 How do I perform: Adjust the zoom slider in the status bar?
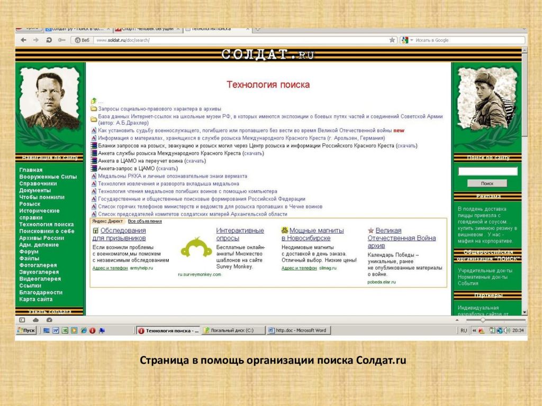point(483,320)
